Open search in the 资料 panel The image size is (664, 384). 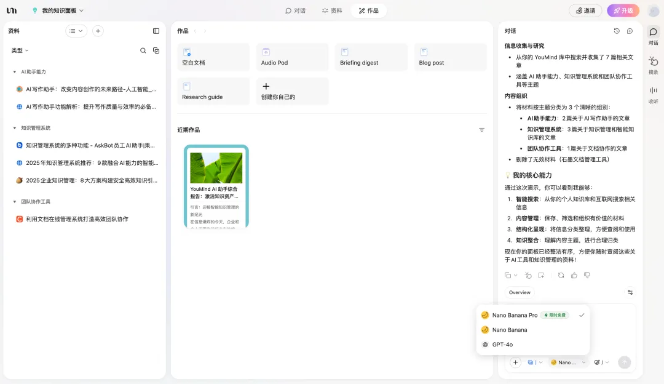click(143, 50)
